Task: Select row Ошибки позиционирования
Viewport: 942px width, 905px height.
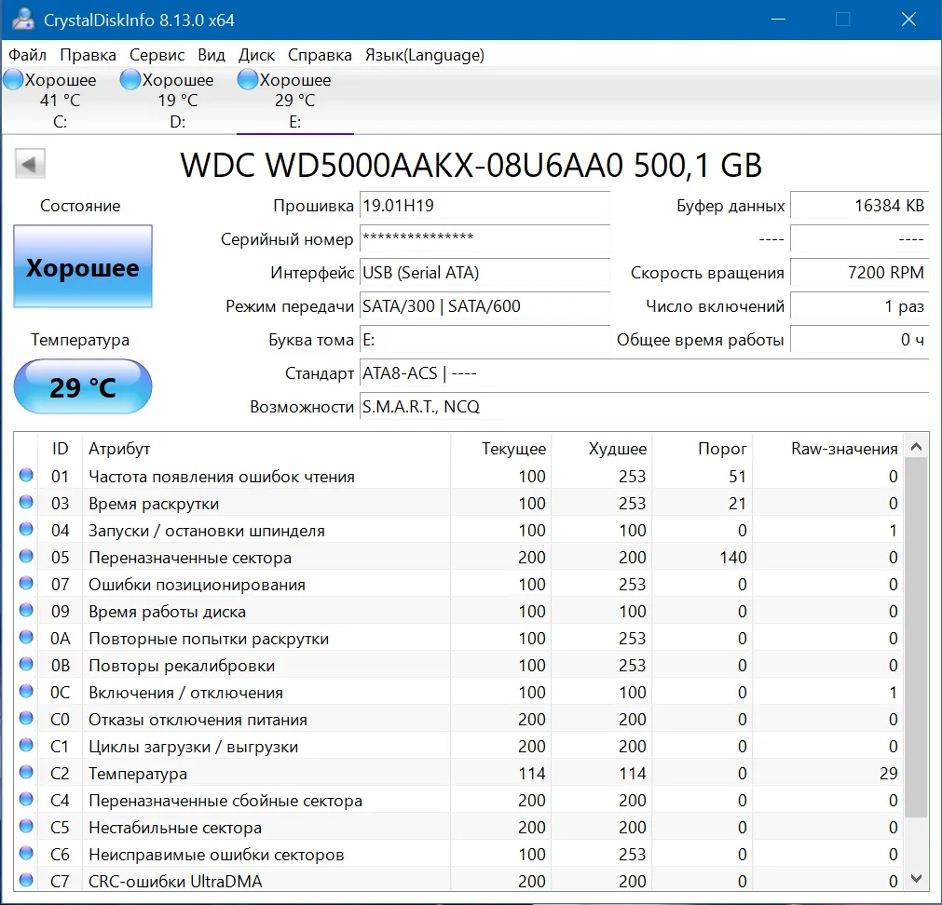Action: (458, 584)
